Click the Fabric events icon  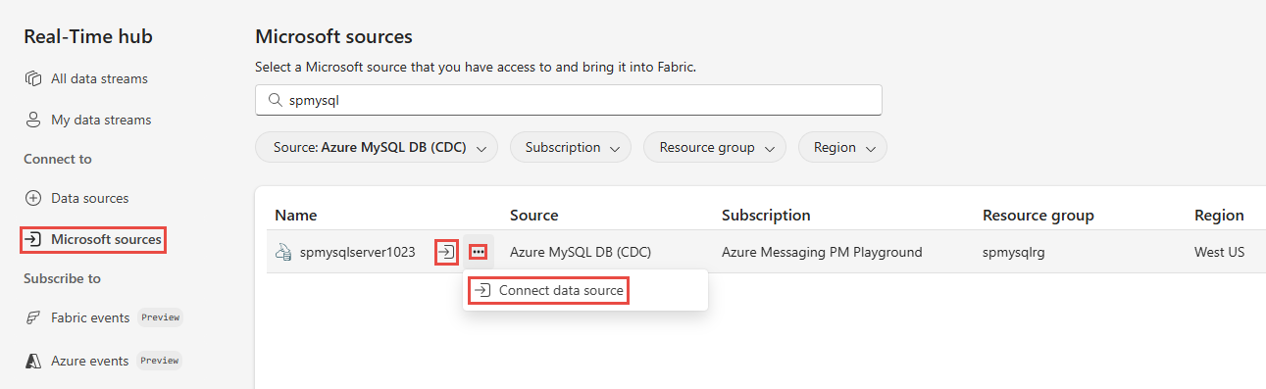(x=33, y=317)
